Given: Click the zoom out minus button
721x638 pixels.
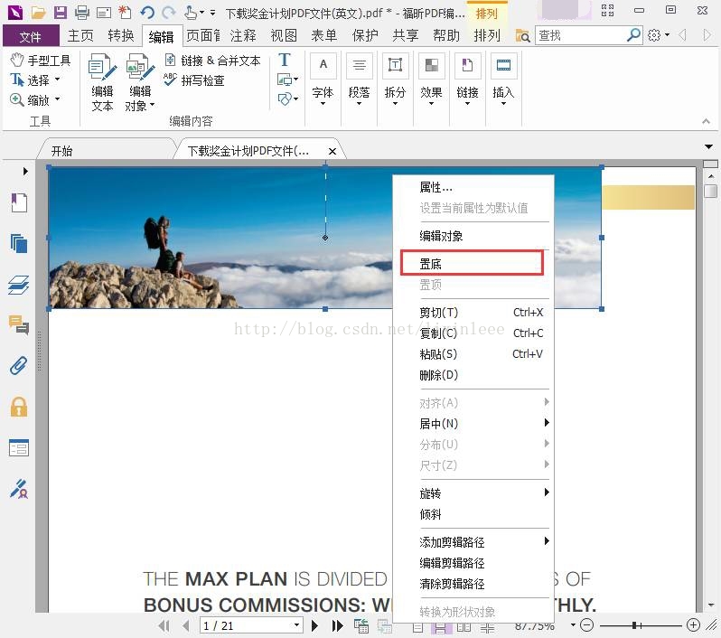Looking at the screenshot, I should coord(586,625).
